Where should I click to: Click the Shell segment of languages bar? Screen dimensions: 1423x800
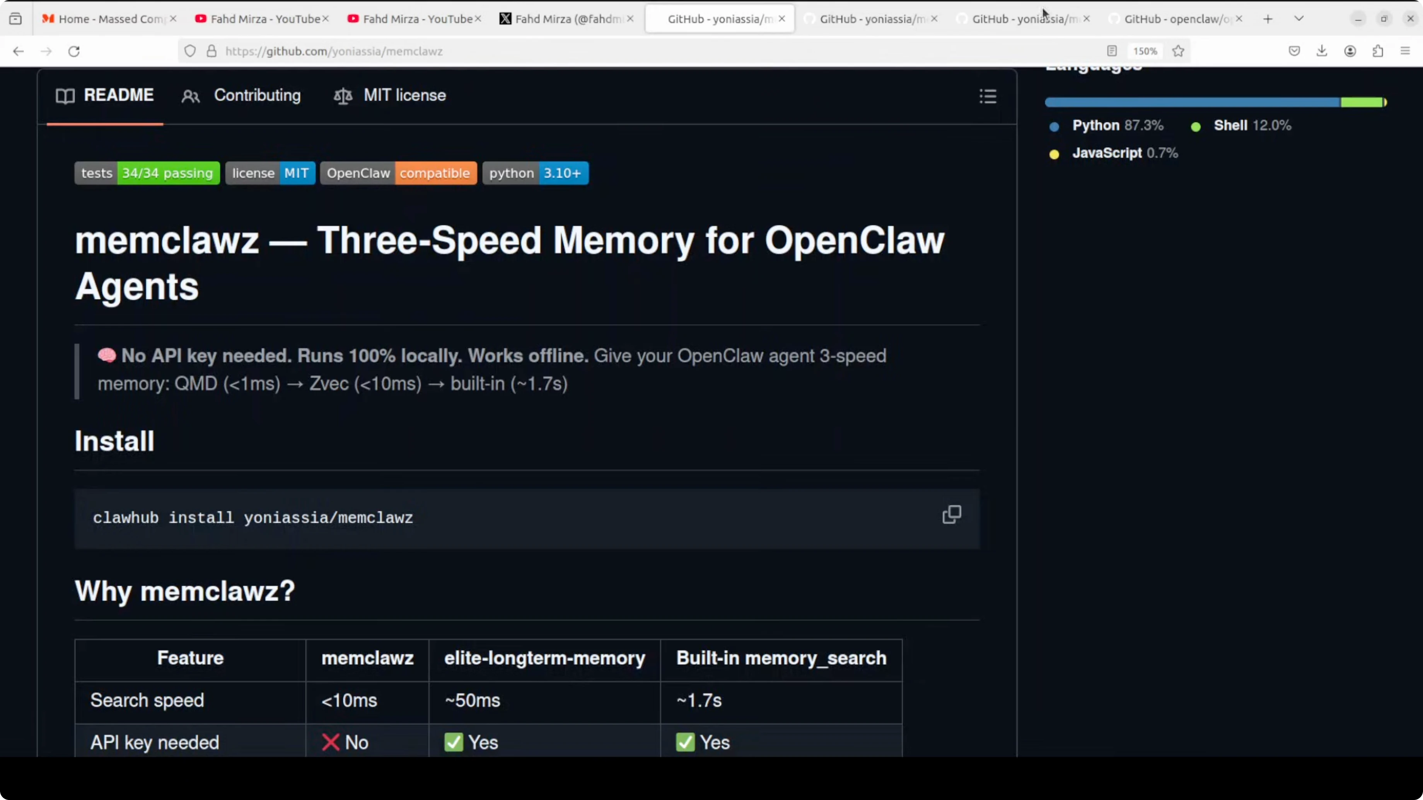[x=1361, y=102]
